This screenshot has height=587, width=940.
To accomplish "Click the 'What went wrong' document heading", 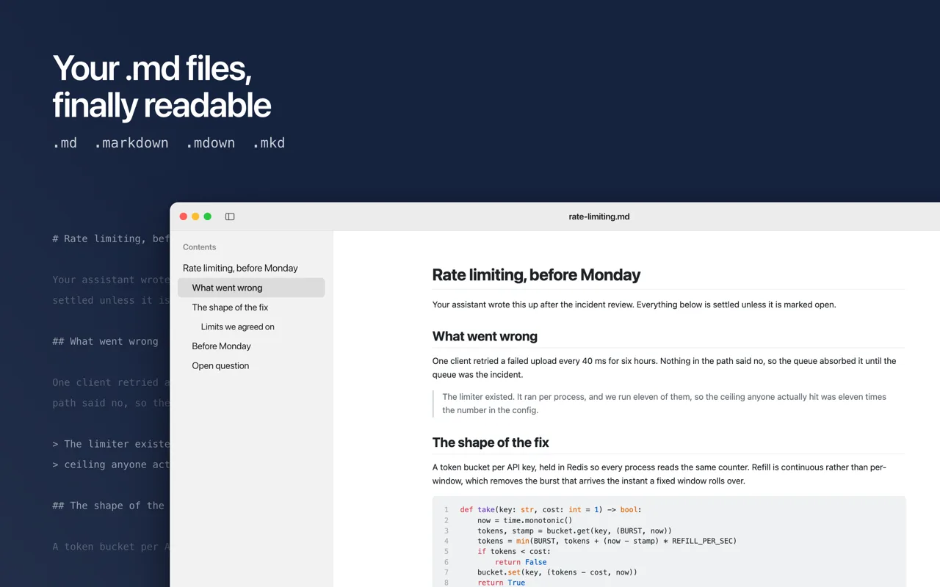I will click(485, 337).
